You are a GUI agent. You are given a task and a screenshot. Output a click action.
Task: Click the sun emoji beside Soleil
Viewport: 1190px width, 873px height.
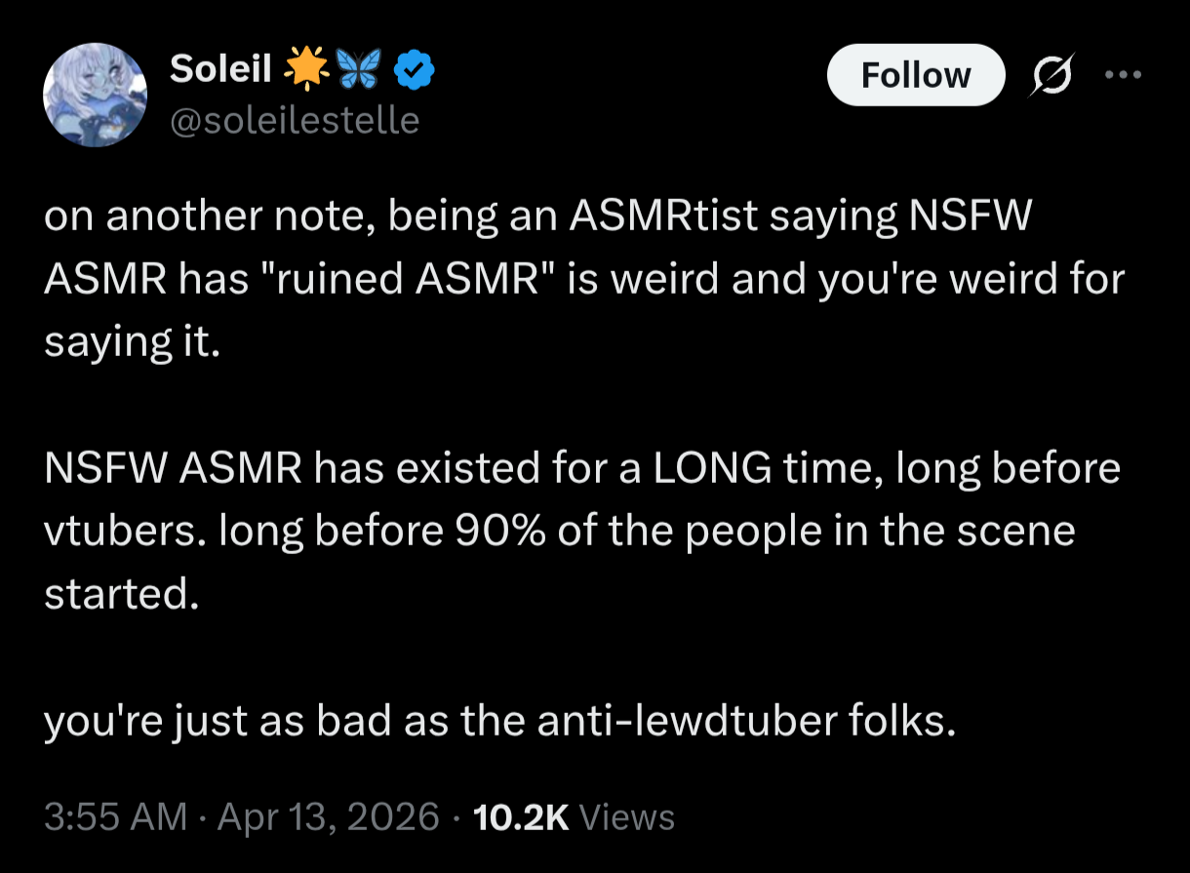tap(303, 68)
